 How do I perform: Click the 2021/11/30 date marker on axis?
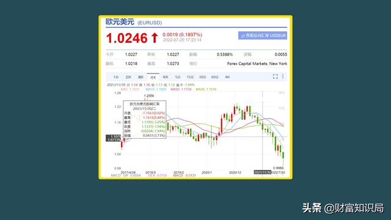tap(262, 172)
